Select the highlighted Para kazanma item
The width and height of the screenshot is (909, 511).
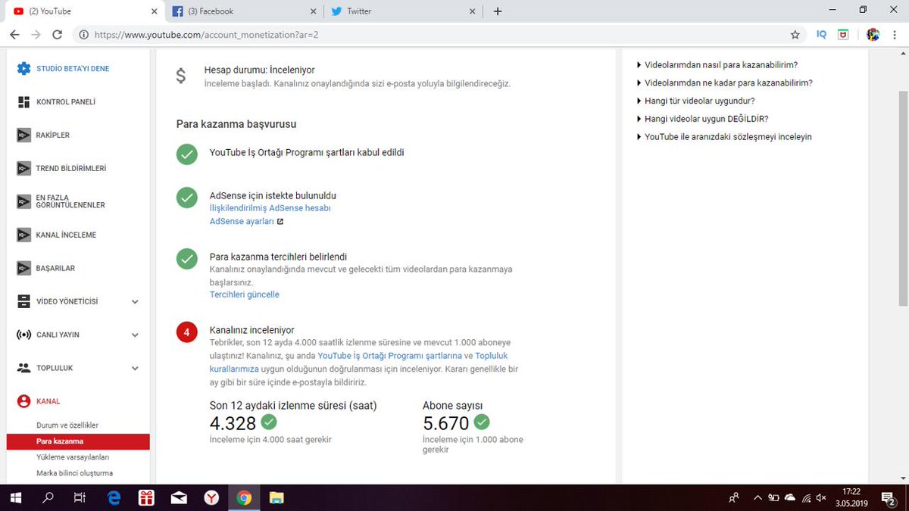[78, 441]
